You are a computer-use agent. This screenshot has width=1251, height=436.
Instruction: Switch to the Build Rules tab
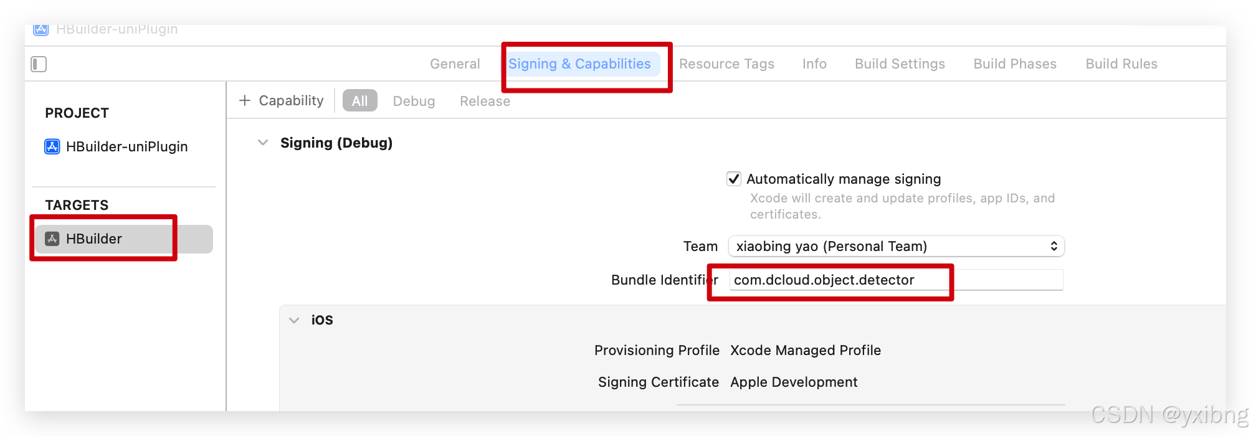pyautogui.click(x=1121, y=64)
